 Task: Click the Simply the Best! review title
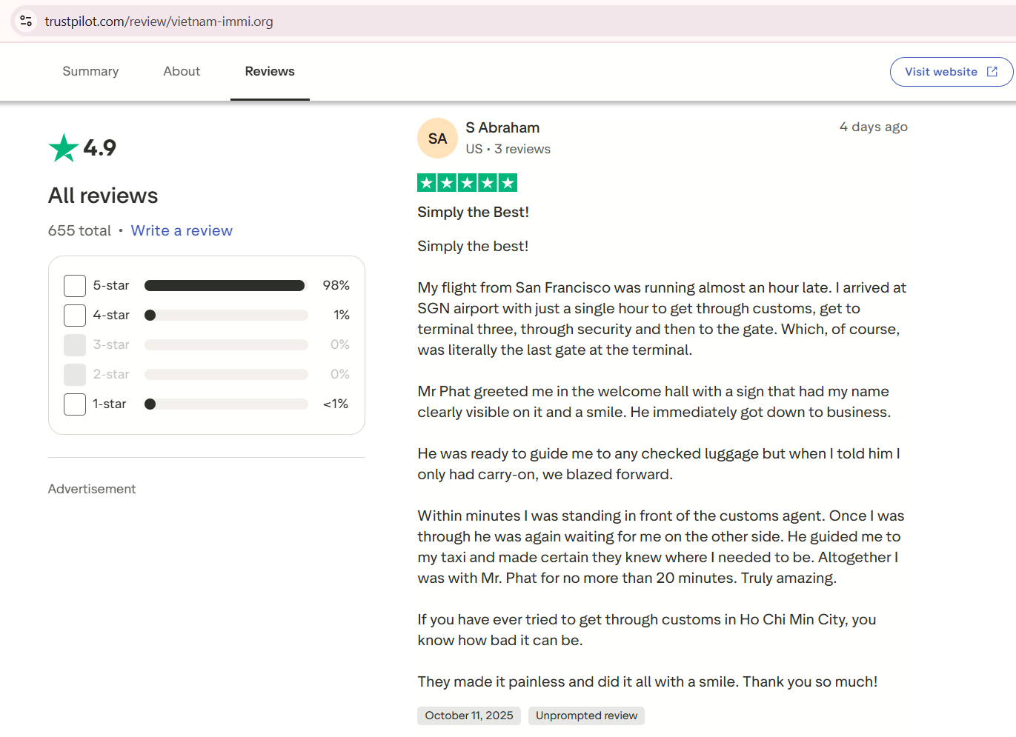point(473,213)
